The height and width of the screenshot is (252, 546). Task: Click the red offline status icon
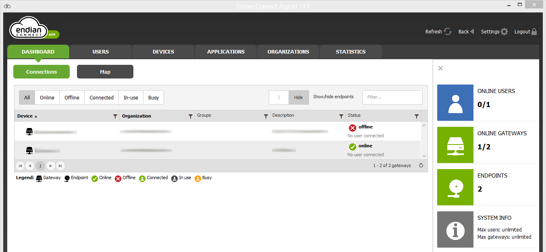click(x=353, y=128)
